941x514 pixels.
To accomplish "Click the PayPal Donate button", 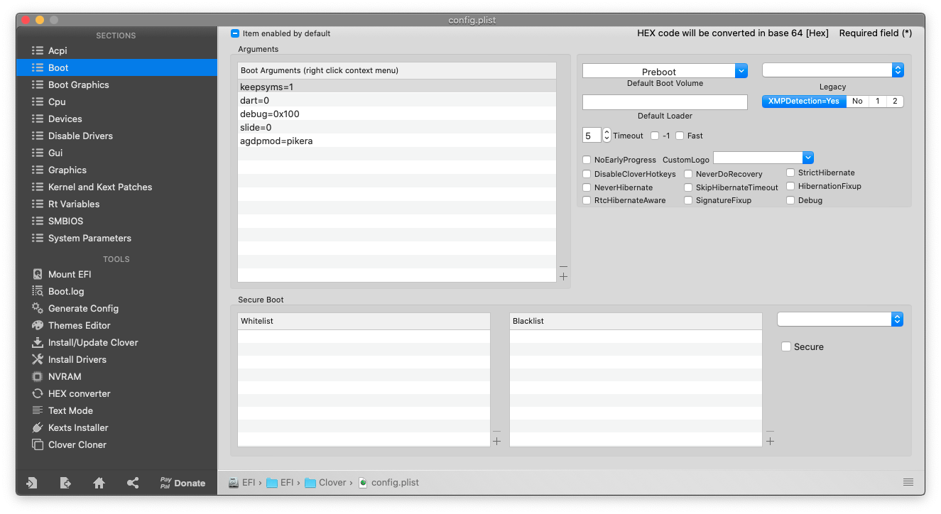I will point(183,483).
